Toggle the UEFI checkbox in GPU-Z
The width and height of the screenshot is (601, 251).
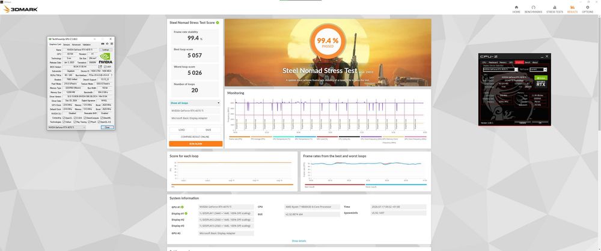pyautogui.click(x=105, y=66)
